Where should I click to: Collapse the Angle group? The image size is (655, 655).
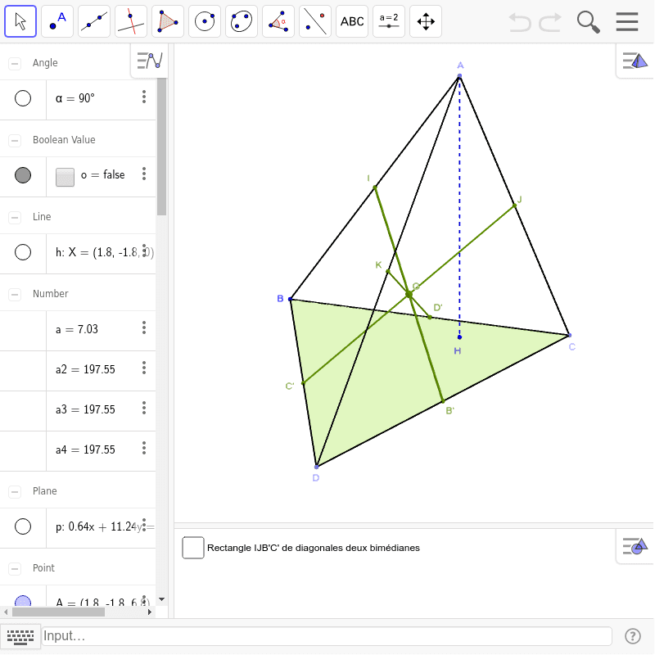pos(15,64)
